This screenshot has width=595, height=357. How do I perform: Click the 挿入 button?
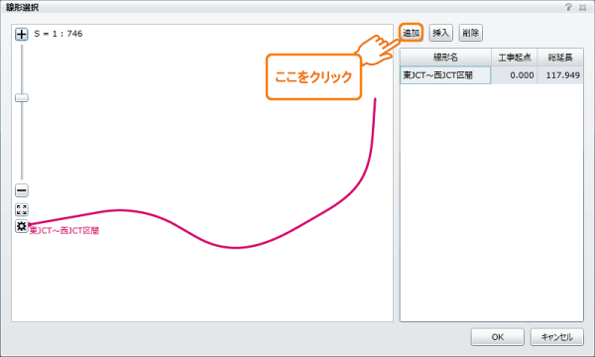[x=441, y=33]
